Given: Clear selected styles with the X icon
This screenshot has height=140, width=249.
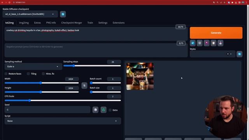Looking at the screenshot, I should pyautogui.click(x=228, y=54).
